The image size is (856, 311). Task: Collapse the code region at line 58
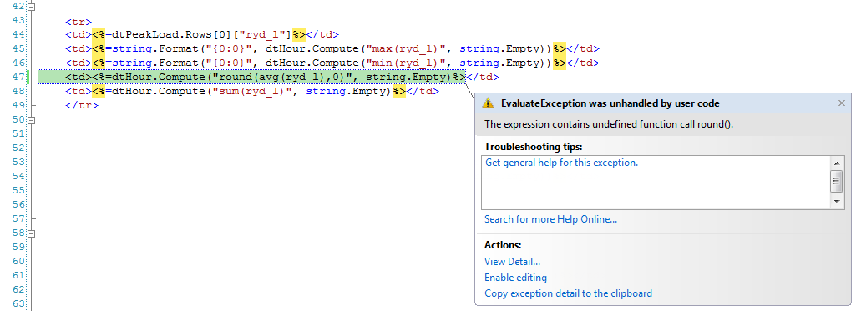click(x=31, y=233)
